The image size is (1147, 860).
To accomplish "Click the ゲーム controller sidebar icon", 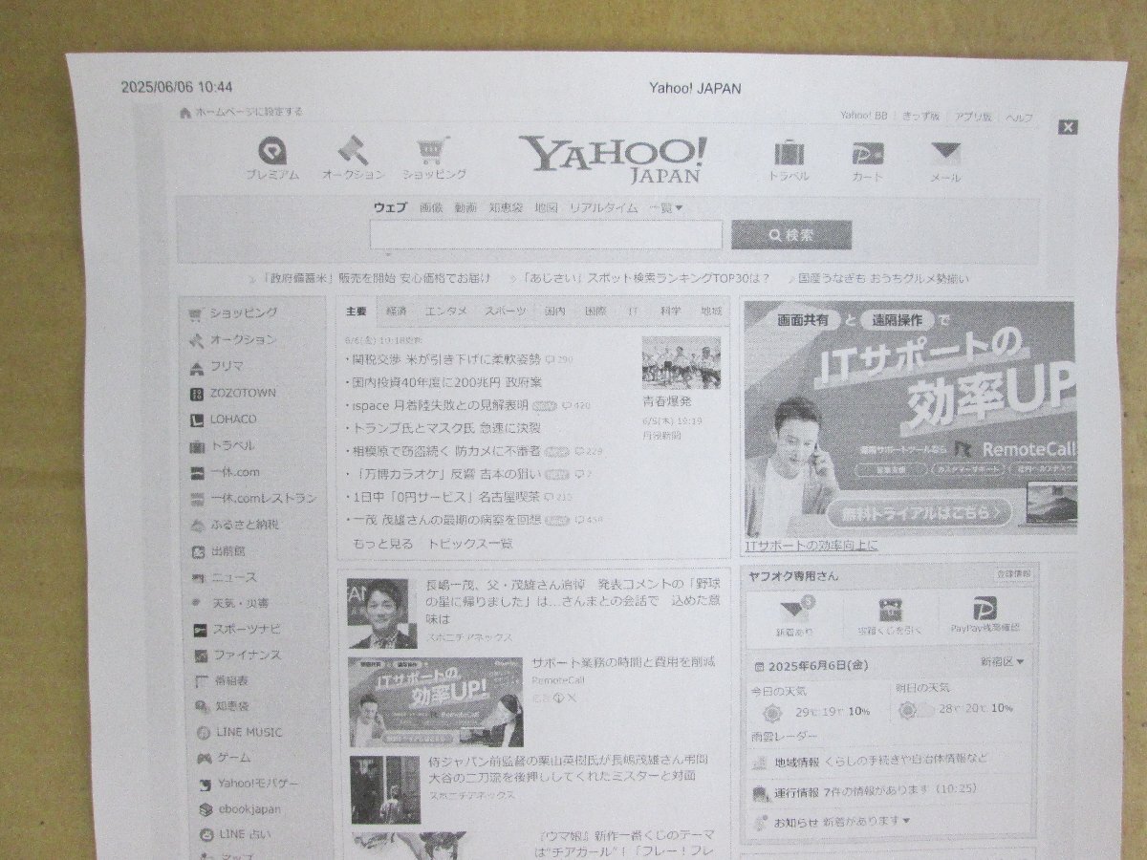I will tap(204, 759).
